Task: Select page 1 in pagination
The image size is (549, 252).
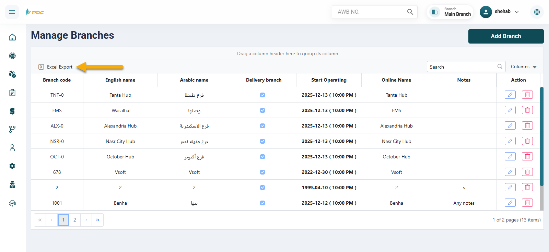Action: point(63,220)
